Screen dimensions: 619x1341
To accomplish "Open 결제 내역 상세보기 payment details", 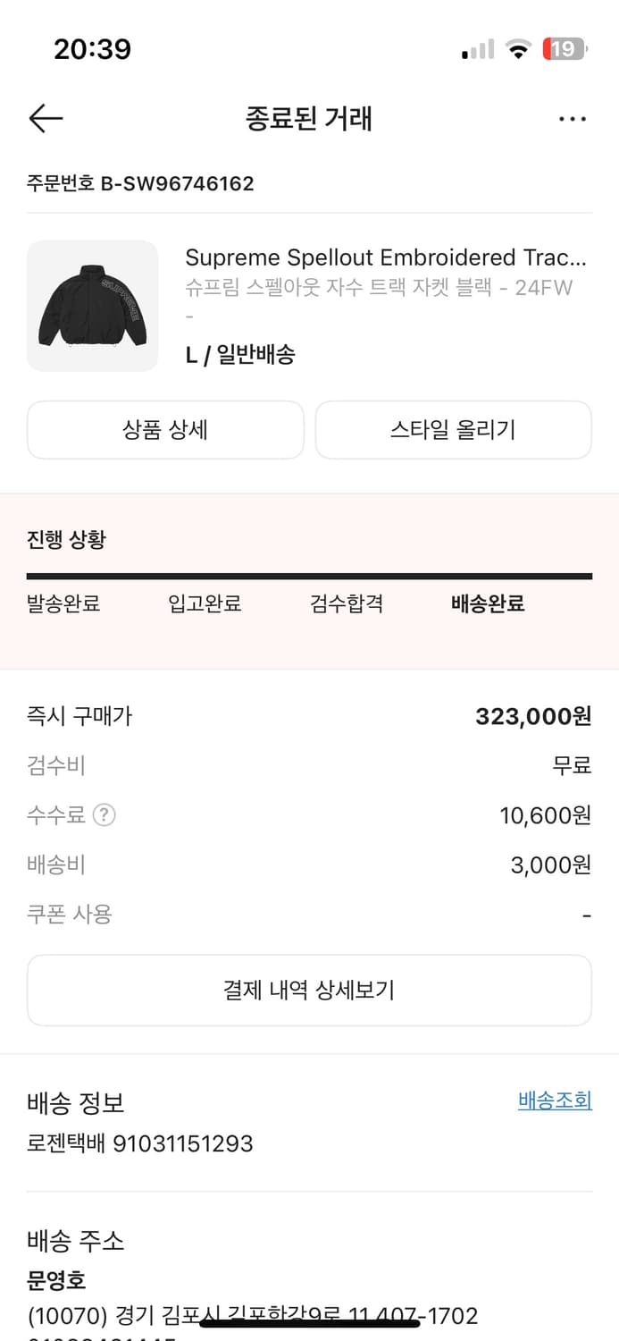I will pos(309,990).
